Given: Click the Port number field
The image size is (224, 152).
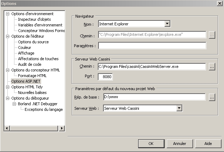Looking at the screenshot, I should 105,77.
